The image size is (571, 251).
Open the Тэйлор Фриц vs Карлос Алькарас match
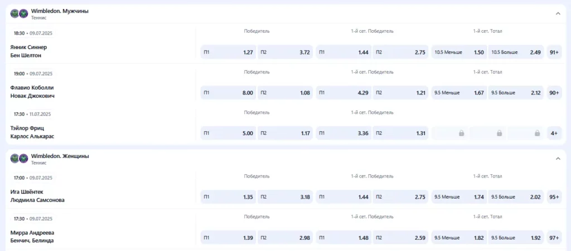(32, 132)
